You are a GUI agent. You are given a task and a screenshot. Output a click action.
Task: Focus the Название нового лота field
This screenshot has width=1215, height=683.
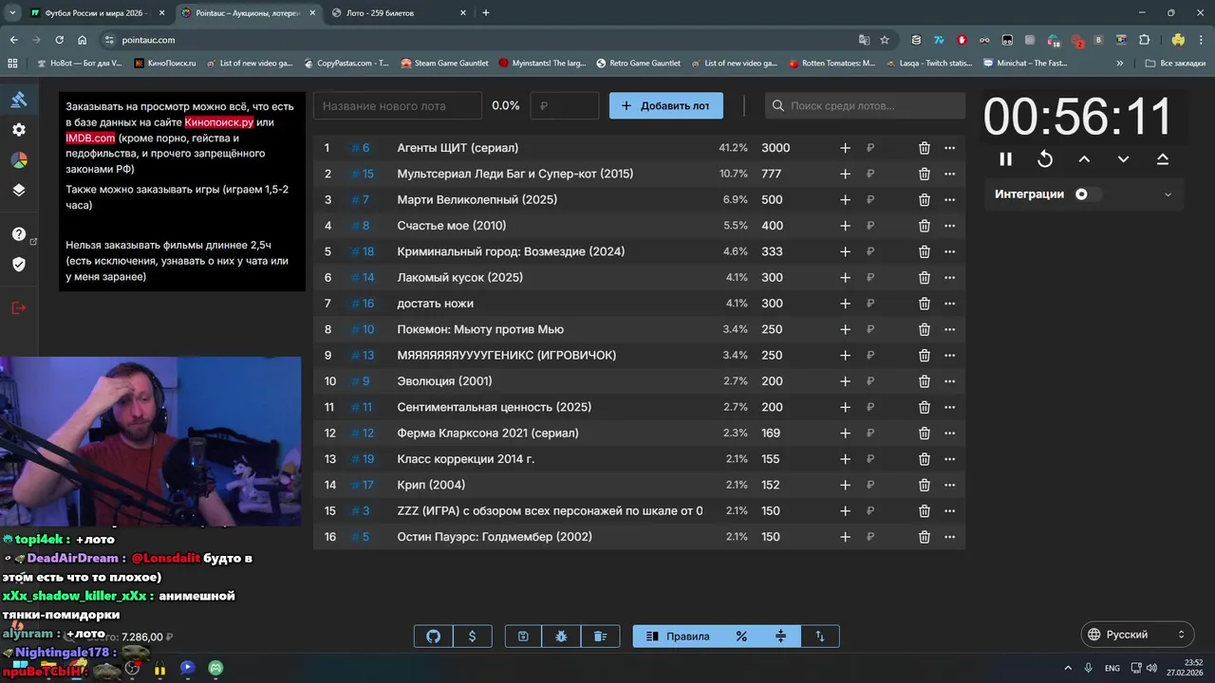398,106
